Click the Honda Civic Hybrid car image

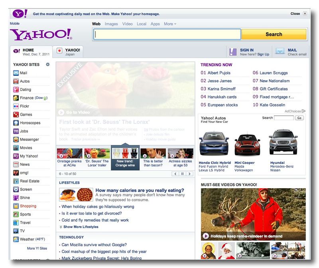point(214,144)
